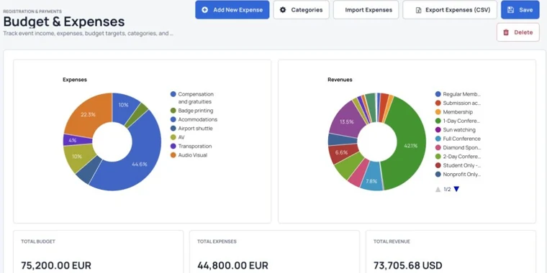The width and height of the screenshot is (547, 273).
Task: Toggle Acommodations legend entry
Action: coord(194,119)
